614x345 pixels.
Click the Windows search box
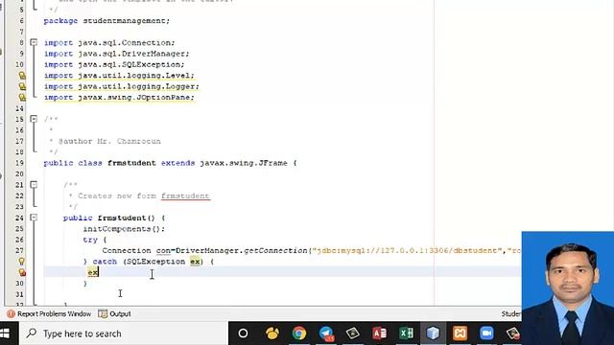(x=124, y=333)
